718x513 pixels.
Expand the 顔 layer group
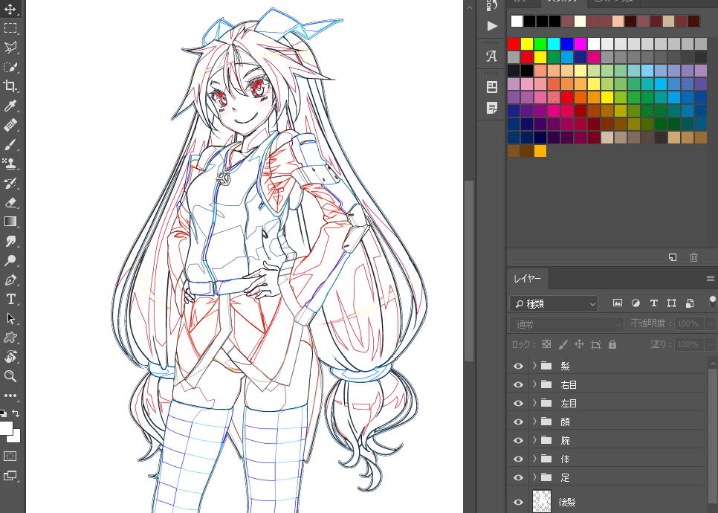[534, 422]
